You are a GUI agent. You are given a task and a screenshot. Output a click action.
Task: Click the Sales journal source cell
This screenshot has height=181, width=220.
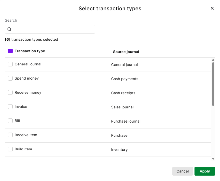click(x=122, y=107)
